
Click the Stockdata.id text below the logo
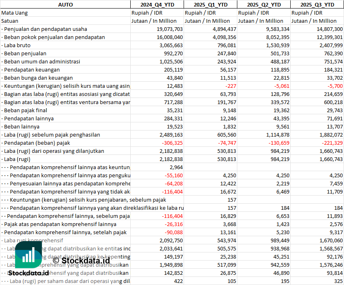point(28,273)
